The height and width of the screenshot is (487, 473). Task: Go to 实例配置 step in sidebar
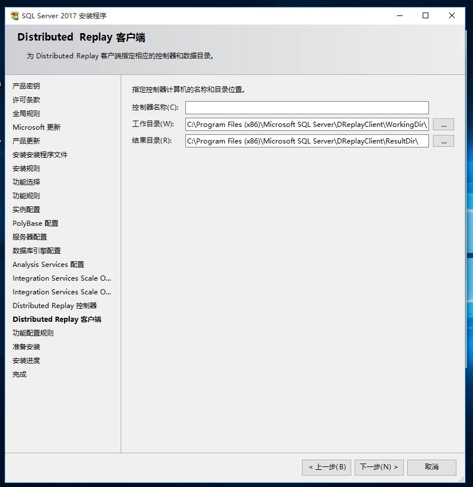point(26,209)
